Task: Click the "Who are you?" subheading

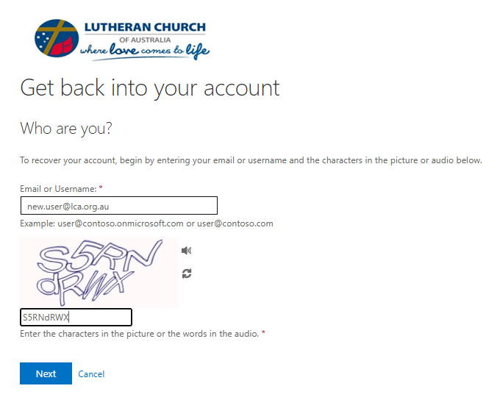Action: click(66, 129)
